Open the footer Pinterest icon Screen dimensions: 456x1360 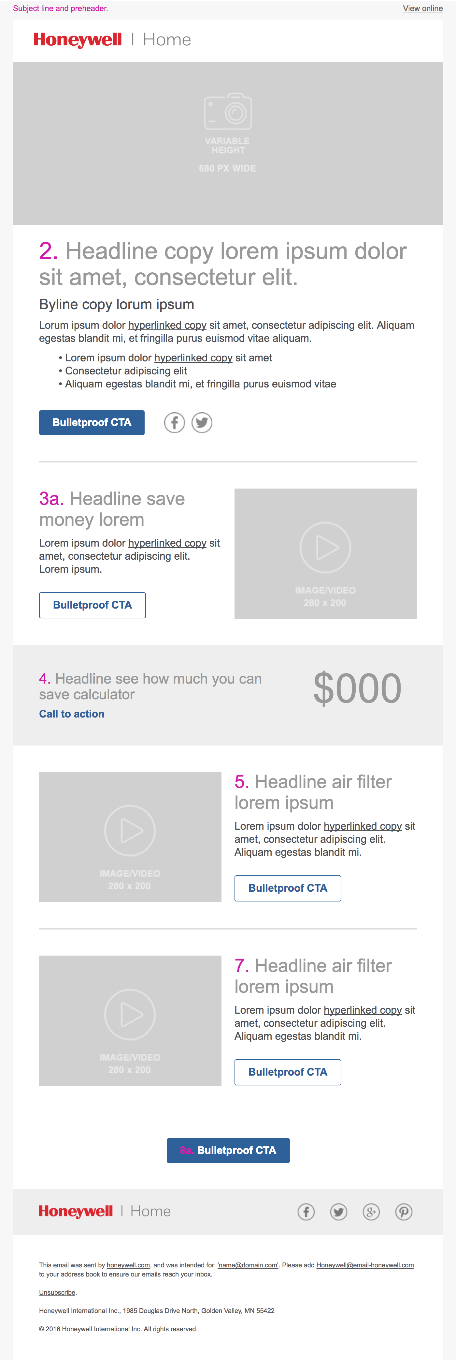click(x=404, y=1212)
